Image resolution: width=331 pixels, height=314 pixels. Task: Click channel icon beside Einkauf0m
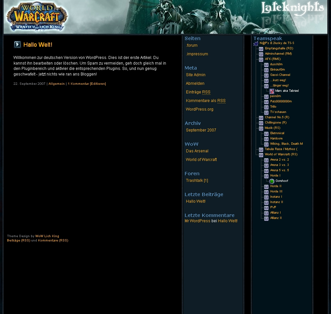coord(266,70)
